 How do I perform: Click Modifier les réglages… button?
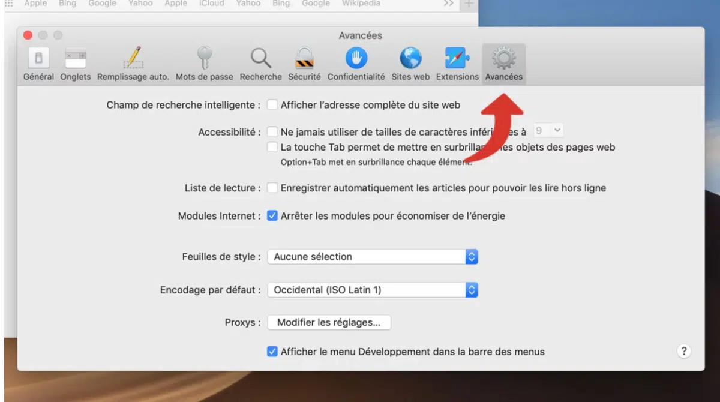point(329,322)
